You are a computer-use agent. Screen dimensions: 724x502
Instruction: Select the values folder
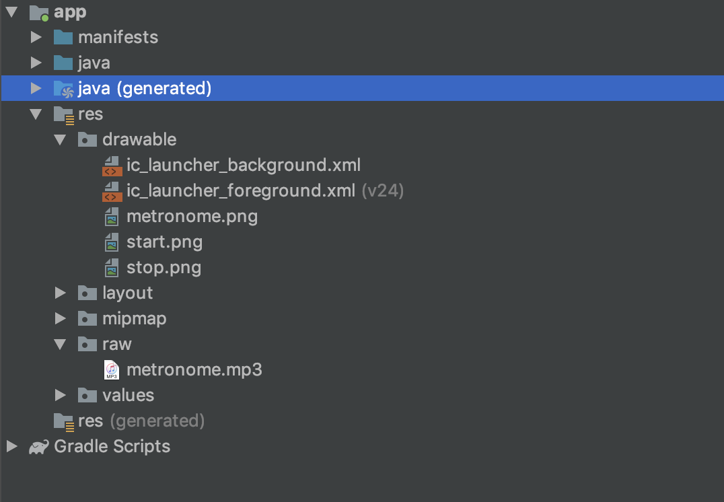(x=128, y=395)
